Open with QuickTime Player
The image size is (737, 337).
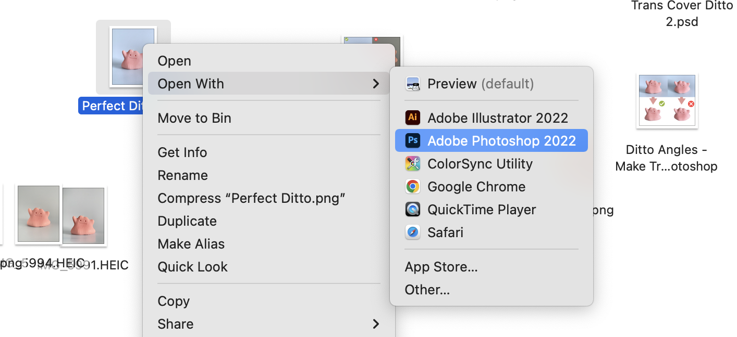[x=492, y=210]
